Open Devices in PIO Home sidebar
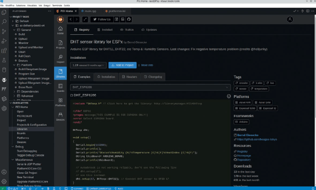Screen dimensions: 316x190 click(x=61, y=116)
